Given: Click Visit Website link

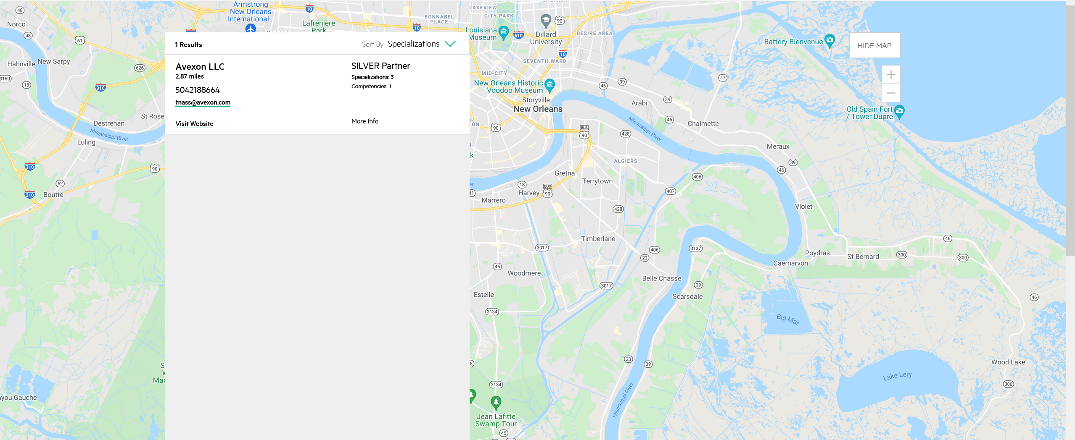Looking at the screenshot, I should click(x=194, y=124).
